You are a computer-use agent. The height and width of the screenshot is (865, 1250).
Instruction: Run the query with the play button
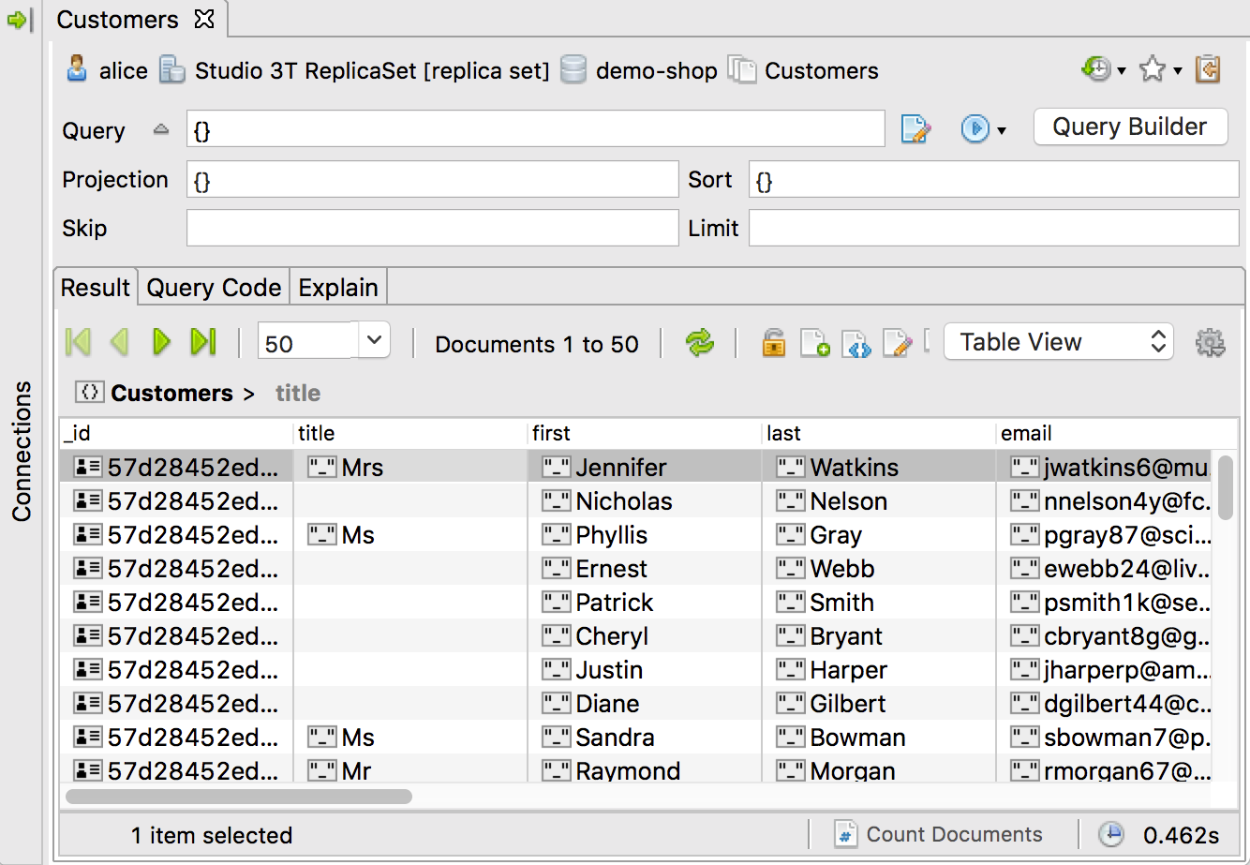point(975,128)
